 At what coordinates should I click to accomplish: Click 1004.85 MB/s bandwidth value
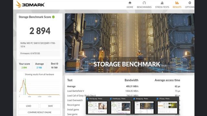(132, 91)
